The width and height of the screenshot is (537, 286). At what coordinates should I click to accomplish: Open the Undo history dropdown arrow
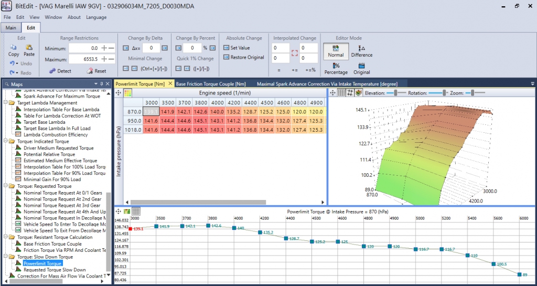17,63
